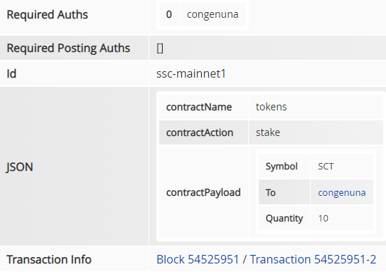This screenshot has height=272, width=386.
Task: Click the contractAction key cell
Action: click(203, 132)
